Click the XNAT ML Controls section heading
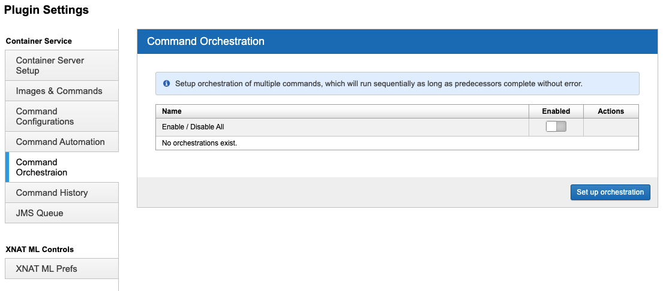Viewport: 663px width, 291px height. pyautogui.click(x=40, y=249)
